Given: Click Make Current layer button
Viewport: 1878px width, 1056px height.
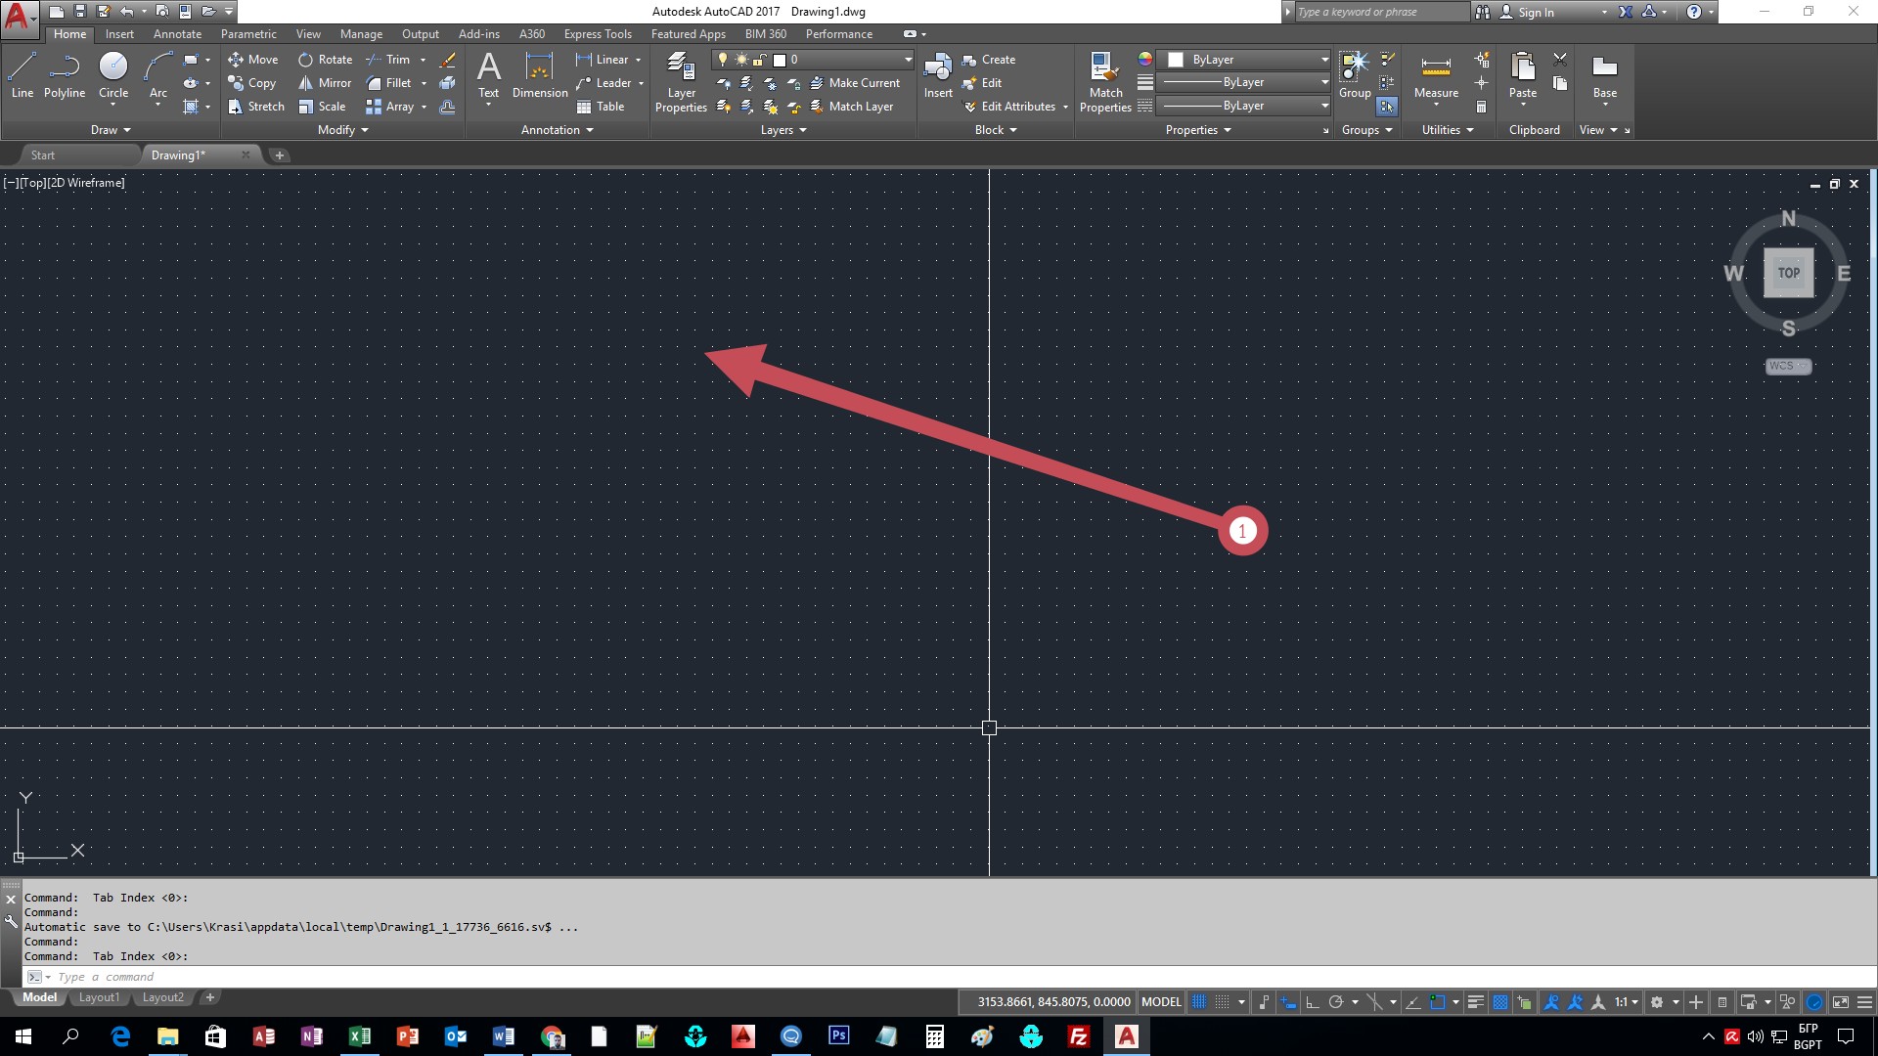Looking at the screenshot, I should 855,83.
